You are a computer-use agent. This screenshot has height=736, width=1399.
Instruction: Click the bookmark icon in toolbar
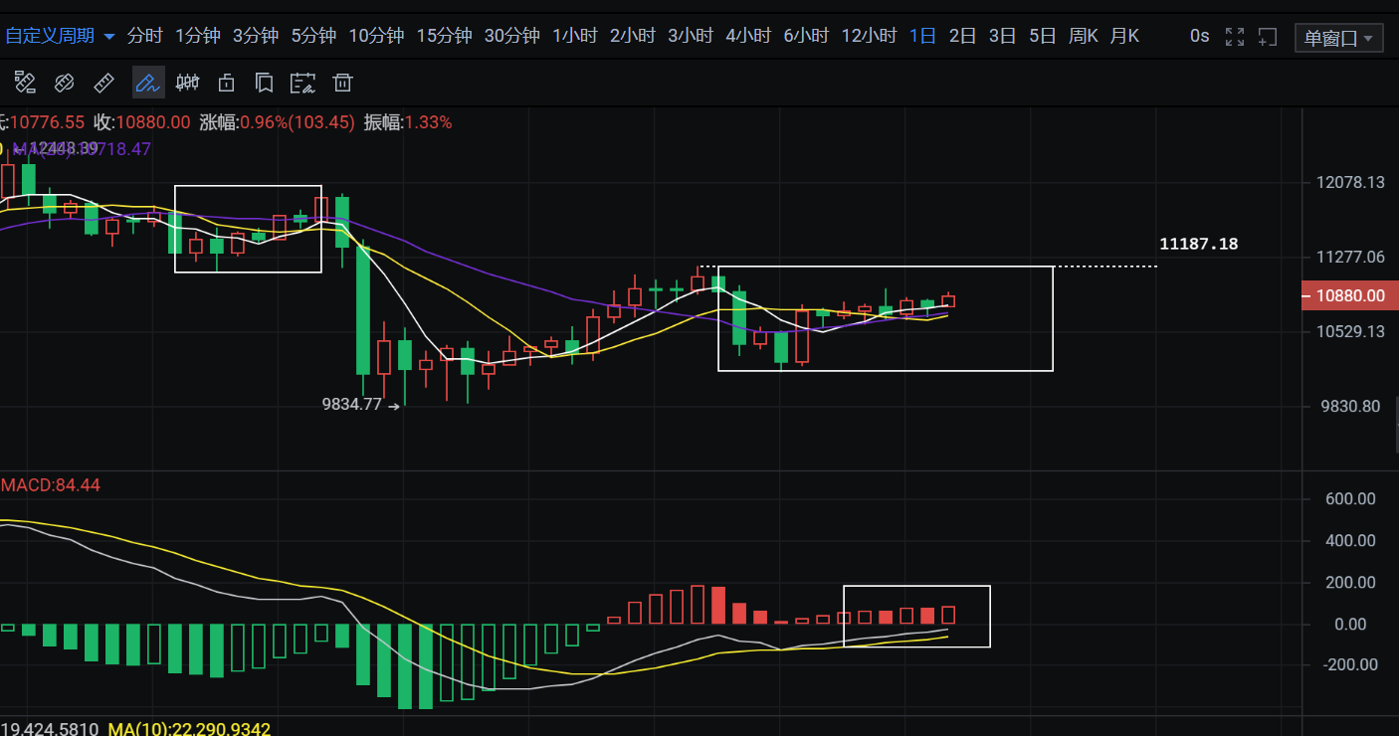(264, 83)
